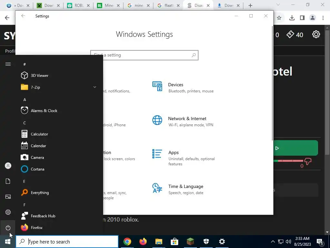
Task: Click the green play button on webpage
Action: (296, 148)
